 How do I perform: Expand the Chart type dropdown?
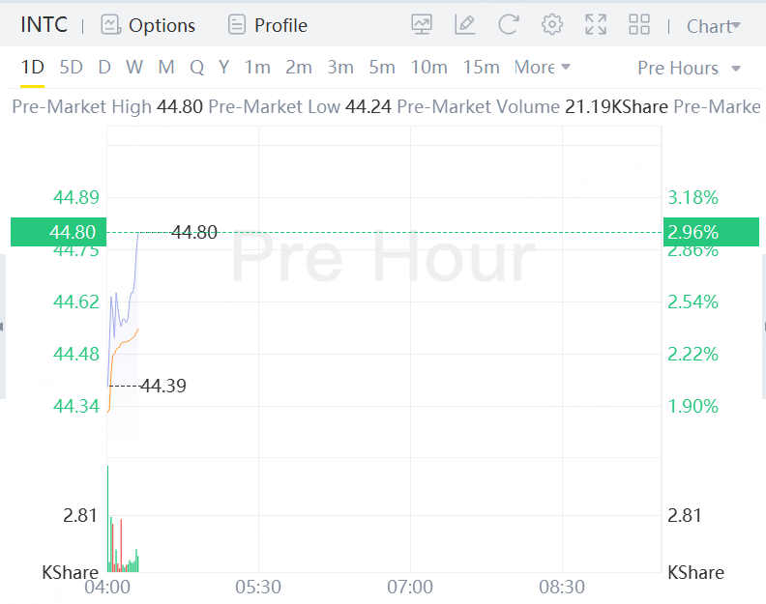tap(714, 26)
